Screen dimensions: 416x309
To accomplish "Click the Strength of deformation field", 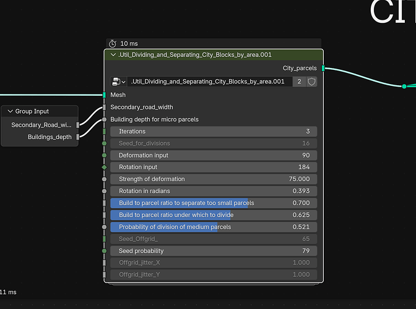I will point(214,179).
